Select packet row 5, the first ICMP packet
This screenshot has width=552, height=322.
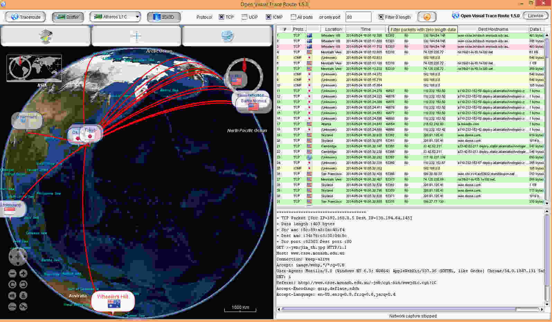tap(410, 57)
